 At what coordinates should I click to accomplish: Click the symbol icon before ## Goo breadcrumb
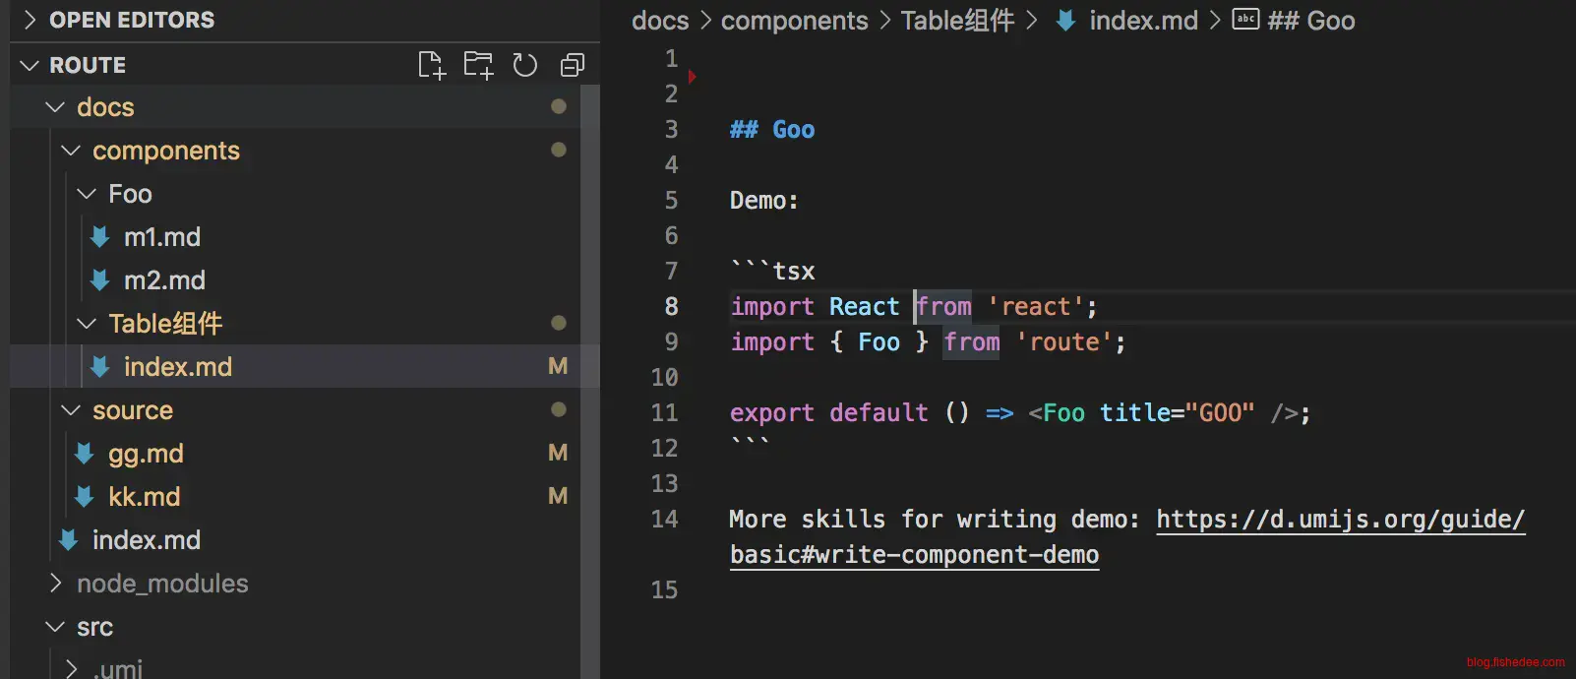click(x=1245, y=20)
